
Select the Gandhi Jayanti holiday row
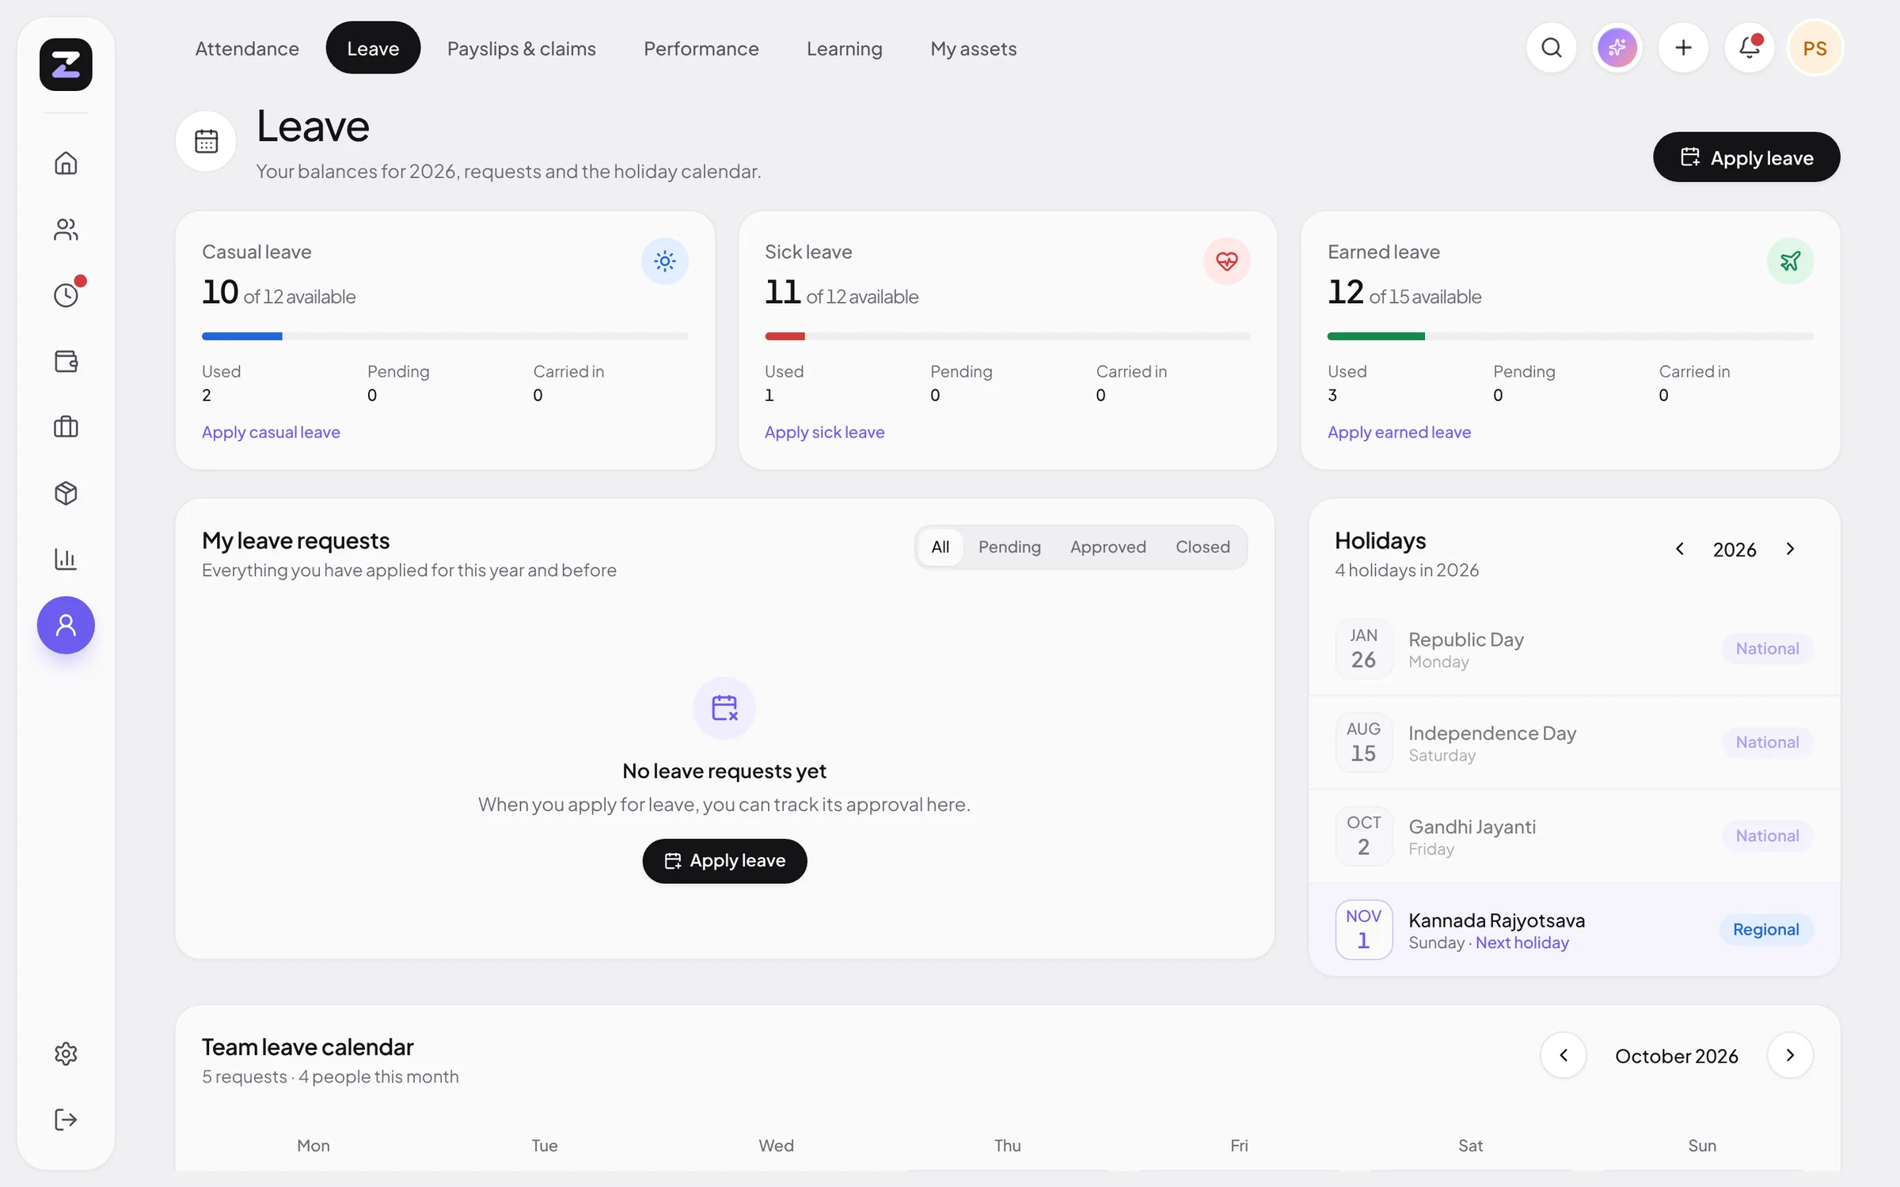click(1574, 836)
